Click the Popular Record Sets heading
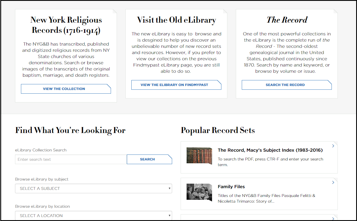The height and width of the screenshot is (221, 357). (x=218, y=130)
